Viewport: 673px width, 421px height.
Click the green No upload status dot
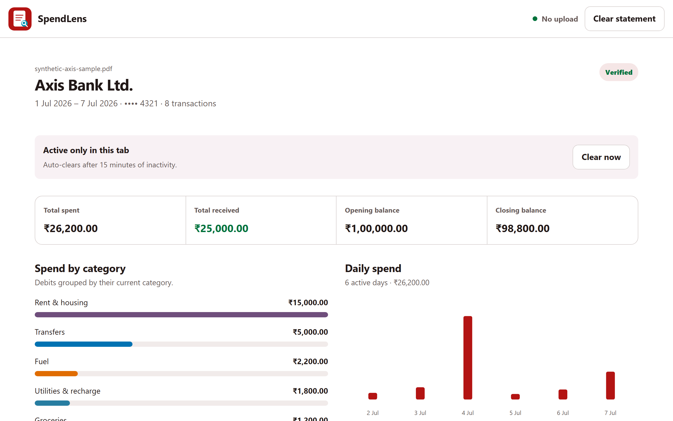click(x=534, y=19)
